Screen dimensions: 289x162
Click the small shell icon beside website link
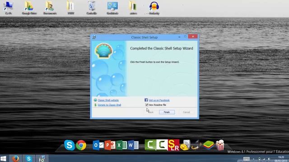[x=95, y=100]
